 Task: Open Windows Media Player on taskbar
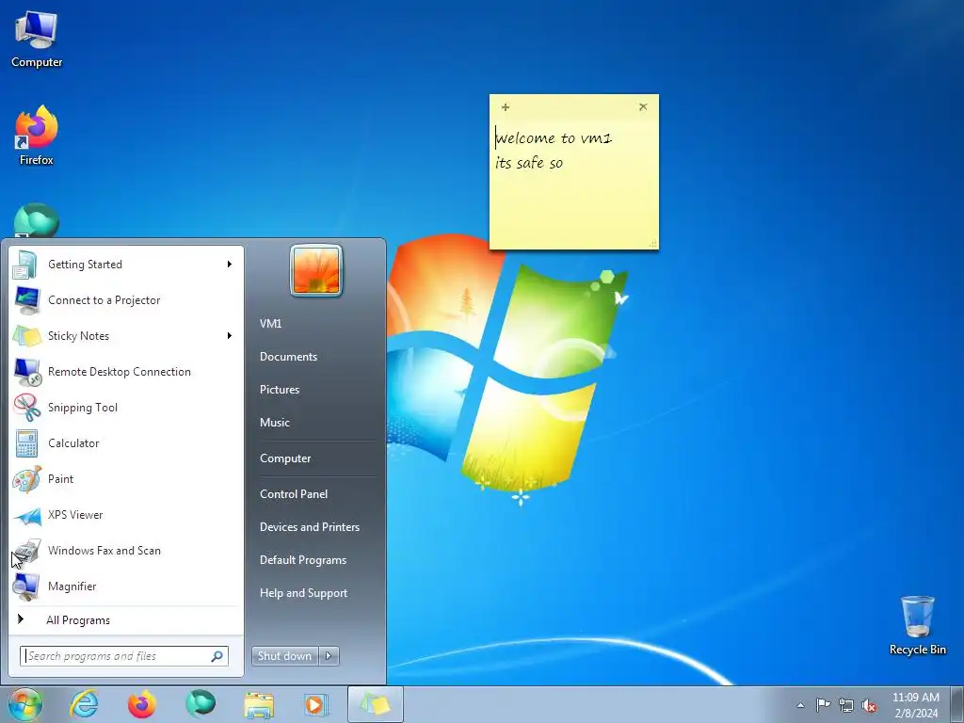pos(316,704)
